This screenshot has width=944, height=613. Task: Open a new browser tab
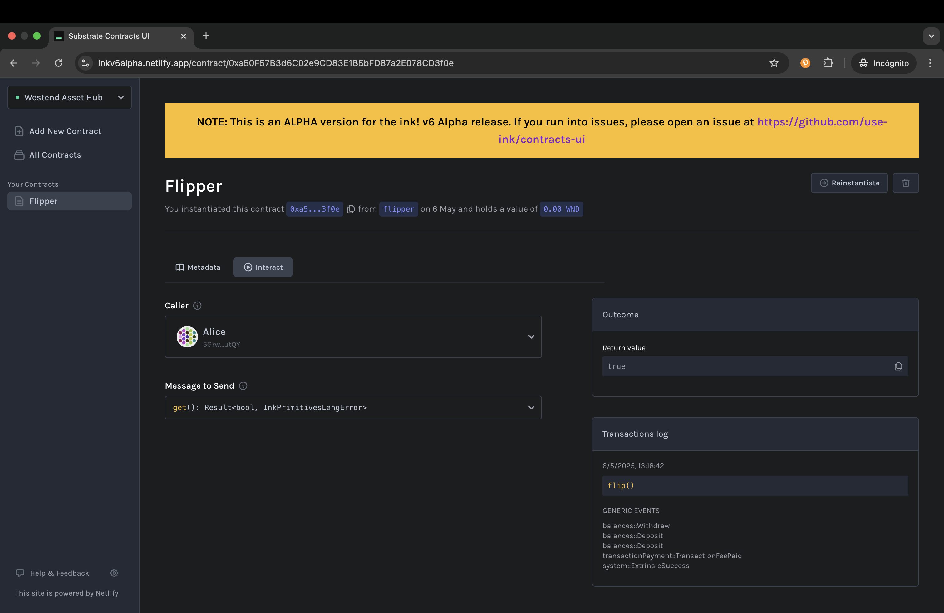[206, 36]
